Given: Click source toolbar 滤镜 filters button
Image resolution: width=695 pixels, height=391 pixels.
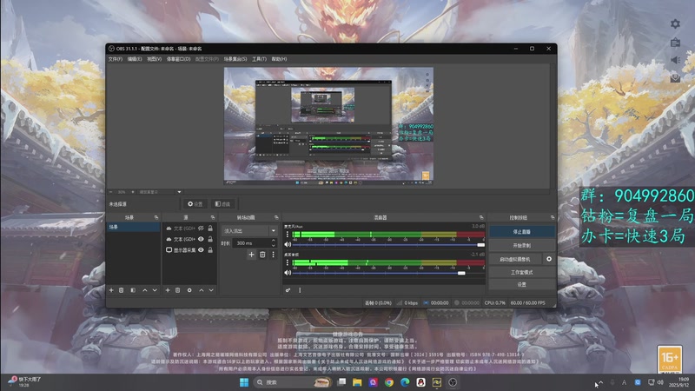Looking at the screenshot, I should point(223,204).
